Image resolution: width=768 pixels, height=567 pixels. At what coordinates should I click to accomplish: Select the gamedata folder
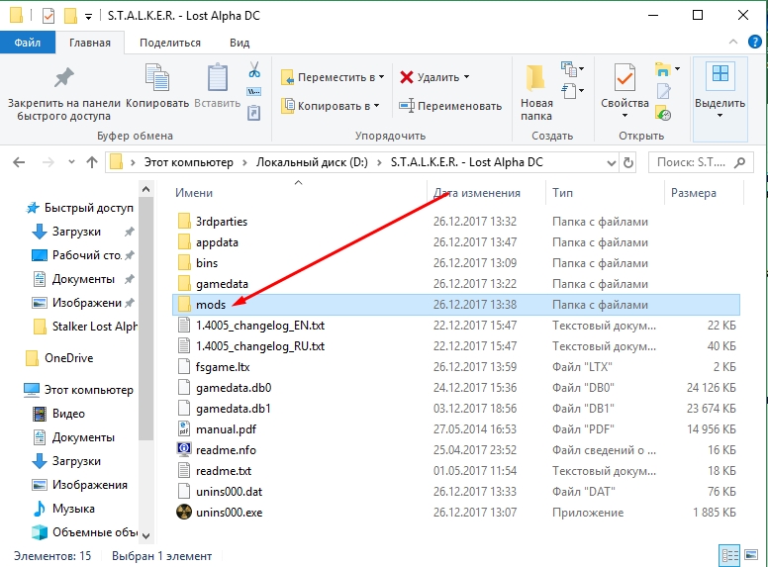point(212,284)
